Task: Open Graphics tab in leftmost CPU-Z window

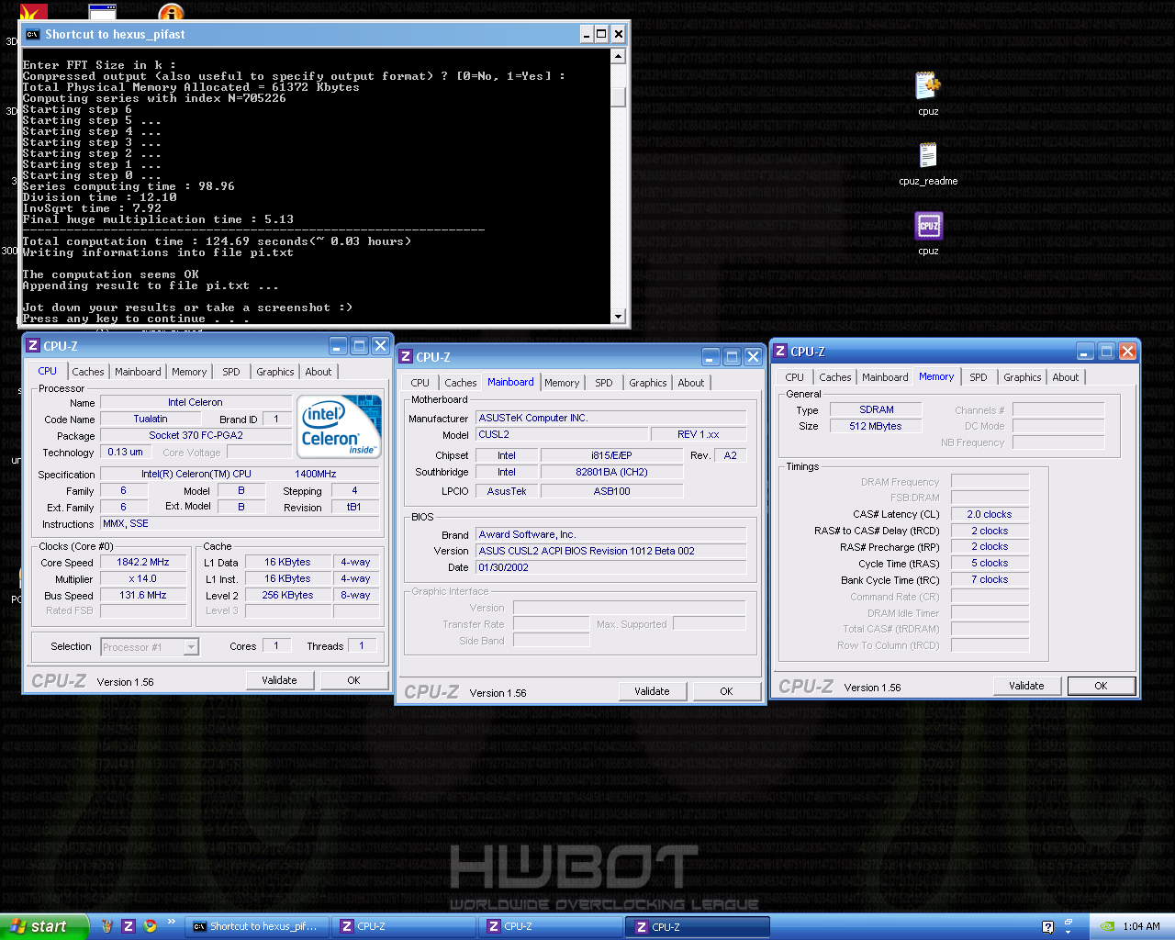Action: (x=275, y=372)
